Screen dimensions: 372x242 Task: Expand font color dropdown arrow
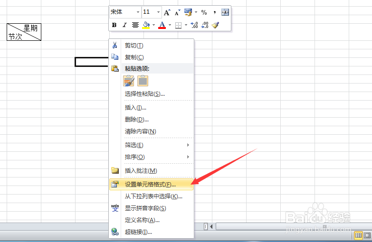coord(170,25)
